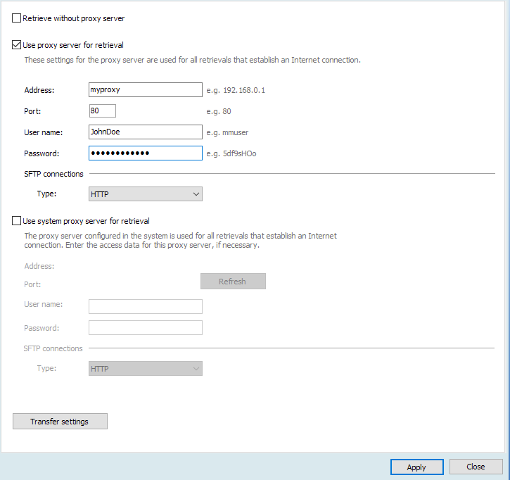Open the active SFTP Type dropdown showing HTTP
This screenshot has width=510, height=480.
pyautogui.click(x=146, y=194)
